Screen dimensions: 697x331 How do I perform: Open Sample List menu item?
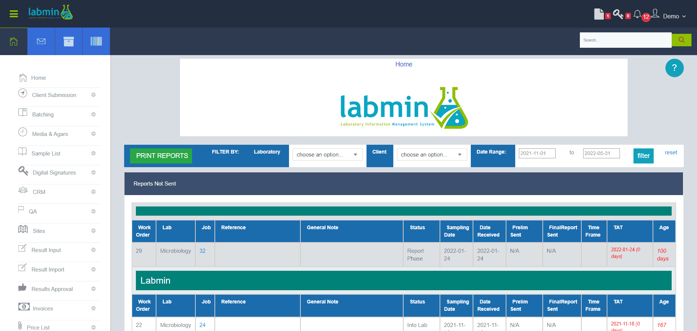(x=46, y=154)
